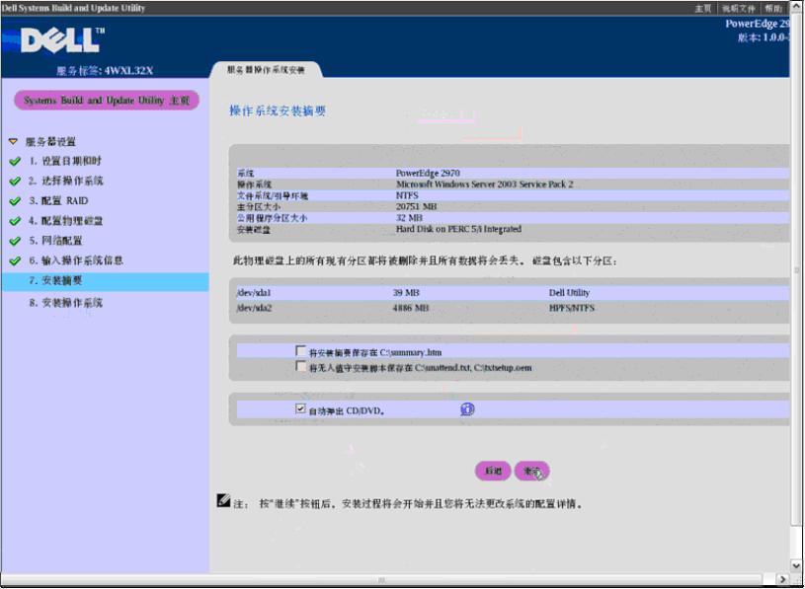This screenshot has width=805, height=589.
Task: Check the save unattend.txt script option
Action: [x=300, y=367]
